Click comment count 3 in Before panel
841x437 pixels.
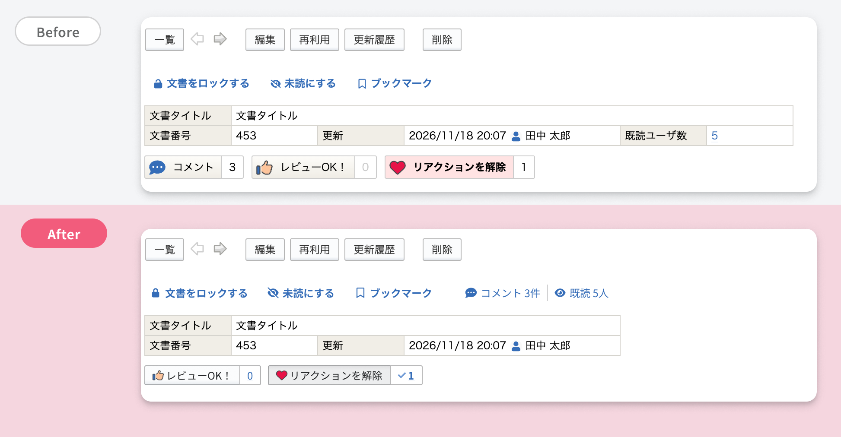coord(233,167)
